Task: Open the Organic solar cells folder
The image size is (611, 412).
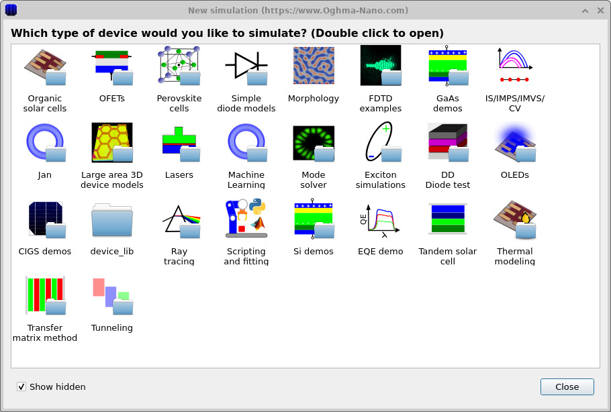Action: (x=45, y=66)
